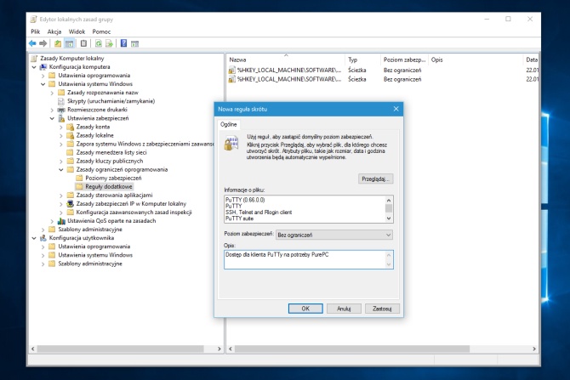Viewport: 570px width, 380px height.
Task: Confirm with the OK button
Action: tap(305, 309)
